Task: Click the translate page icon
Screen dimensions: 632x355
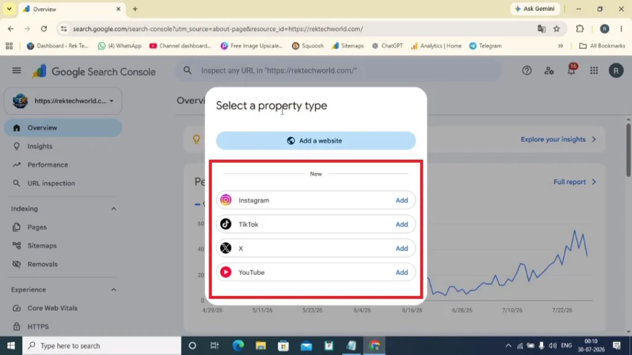Action: pos(541,29)
